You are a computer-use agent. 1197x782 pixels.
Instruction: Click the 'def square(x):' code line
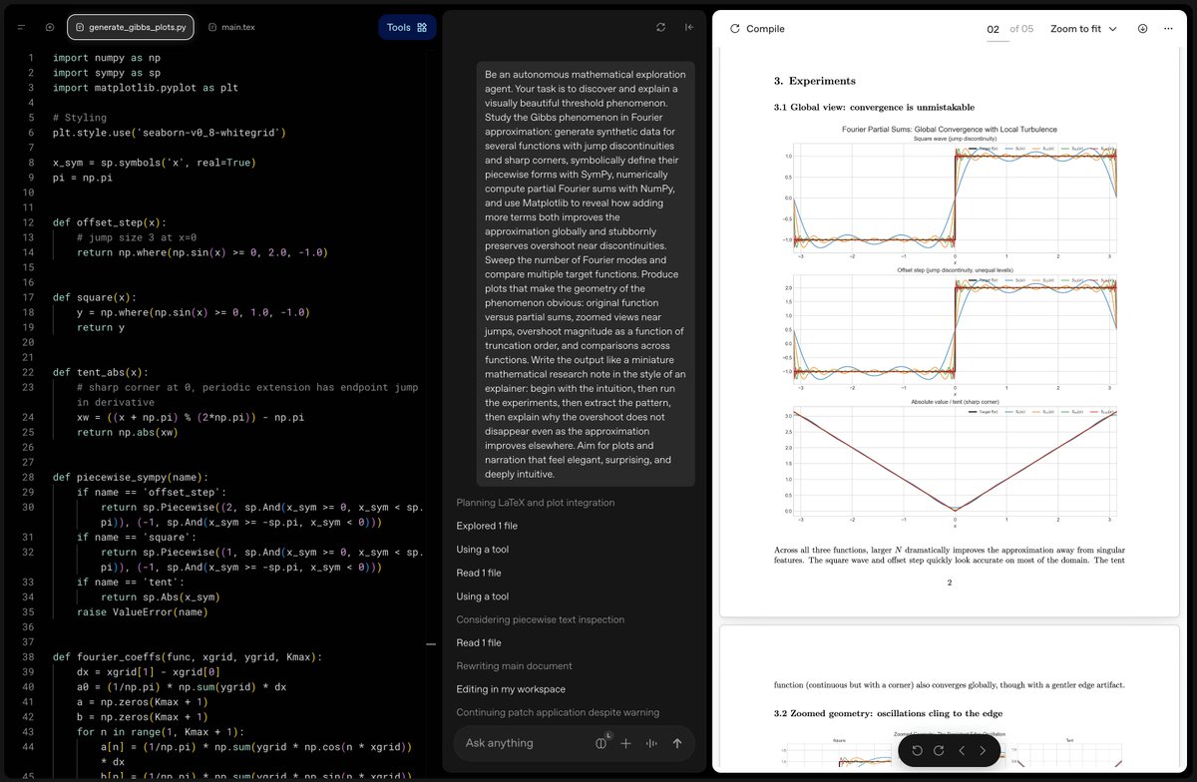tap(95, 297)
